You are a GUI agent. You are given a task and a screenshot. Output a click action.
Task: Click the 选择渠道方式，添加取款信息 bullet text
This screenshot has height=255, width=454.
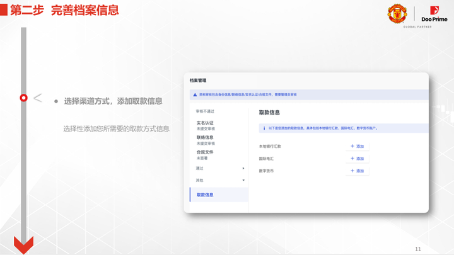[113, 101]
